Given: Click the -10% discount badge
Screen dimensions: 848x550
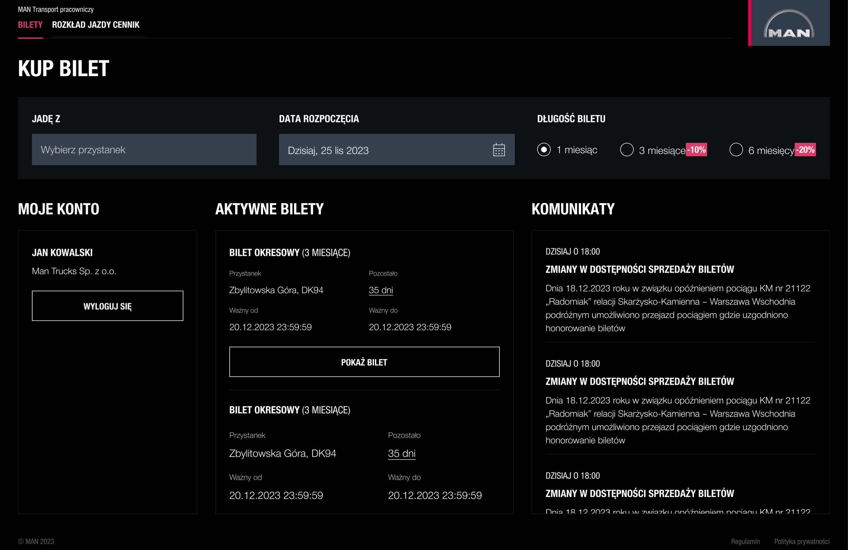Looking at the screenshot, I should tap(697, 149).
